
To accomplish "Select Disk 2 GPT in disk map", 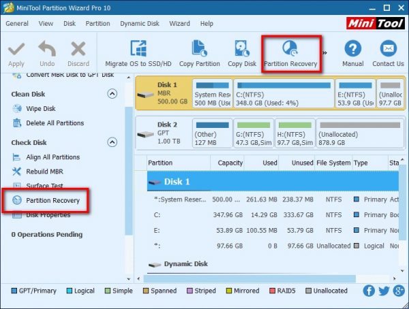I will pyautogui.click(x=164, y=133).
